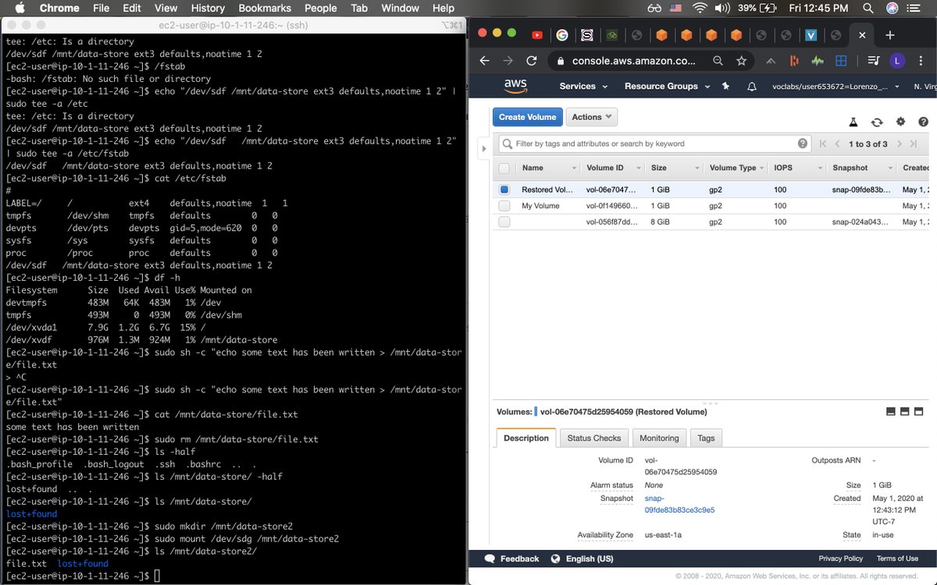Click the Name column sort arrow
Viewport: 937px width, 585px height.
(574, 168)
